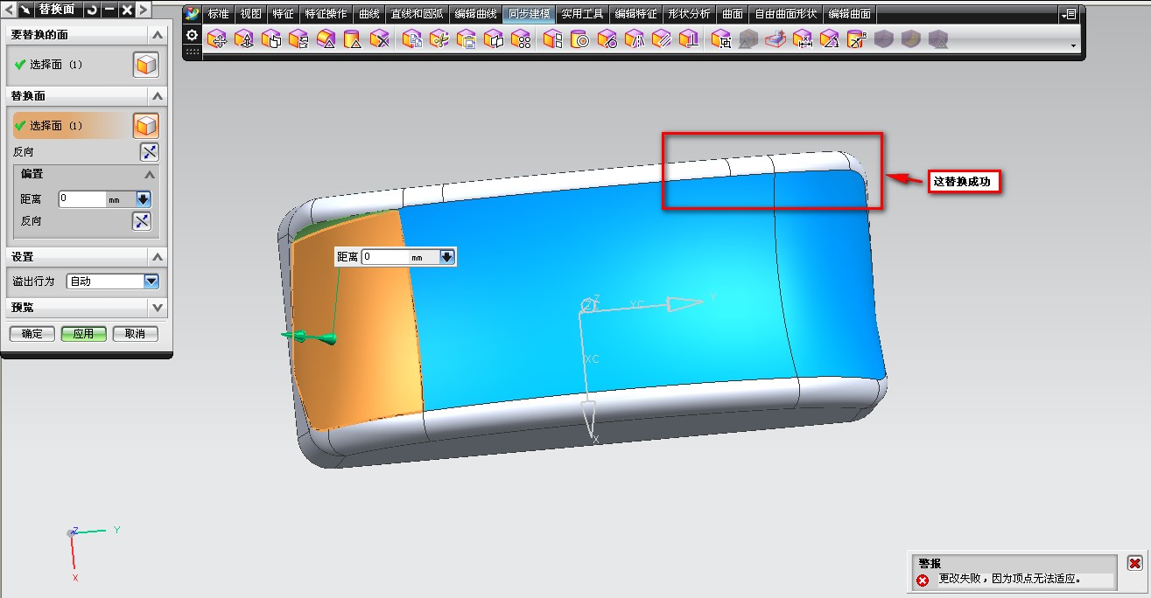Select the Linear Dimension tool icon
Image resolution: width=1151 pixels, height=598 pixels.
point(803,38)
